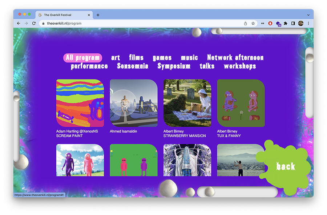Click the Ahmed Isamaldin caption

pos(124,131)
